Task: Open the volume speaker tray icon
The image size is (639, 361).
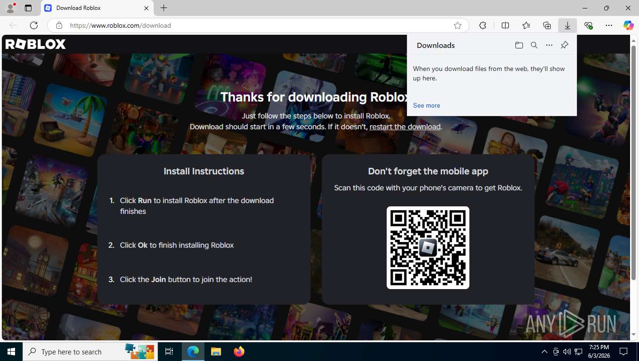Action: [567, 352]
